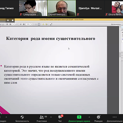123x123 pixels.
Task: Switch Adobe Reader to read mode
Action: tap(51, 24)
